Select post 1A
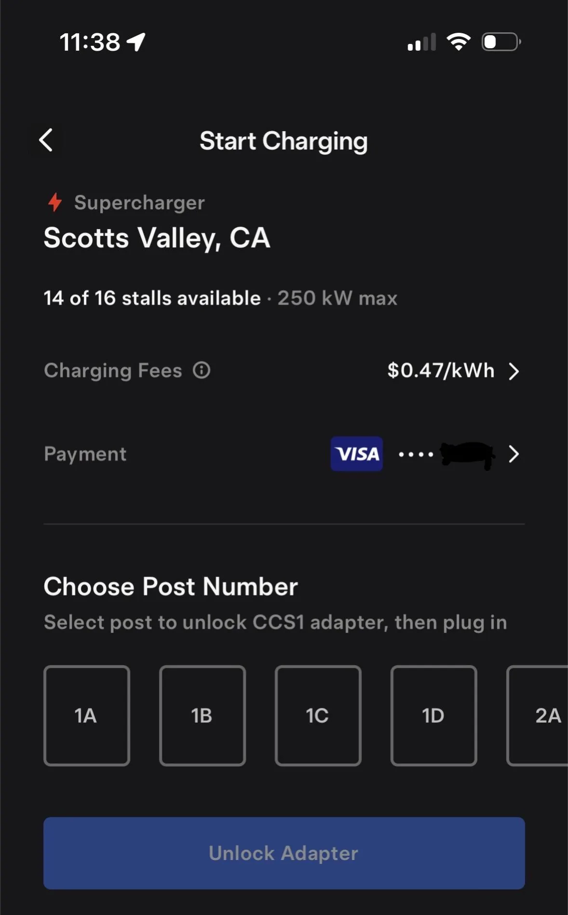Viewport: 568px width, 915px height. pyautogui.click(x=87, y=715)
